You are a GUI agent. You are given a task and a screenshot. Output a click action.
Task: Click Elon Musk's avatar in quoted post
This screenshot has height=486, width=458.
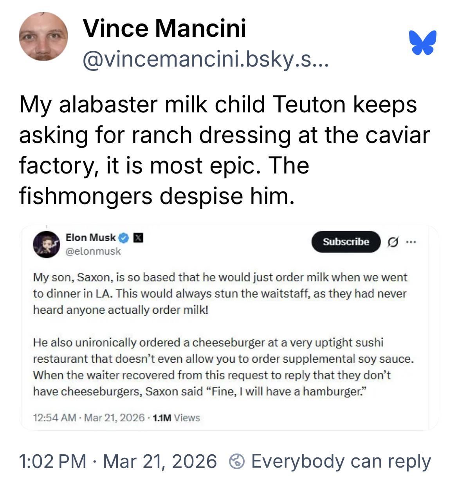click(46, 244)
